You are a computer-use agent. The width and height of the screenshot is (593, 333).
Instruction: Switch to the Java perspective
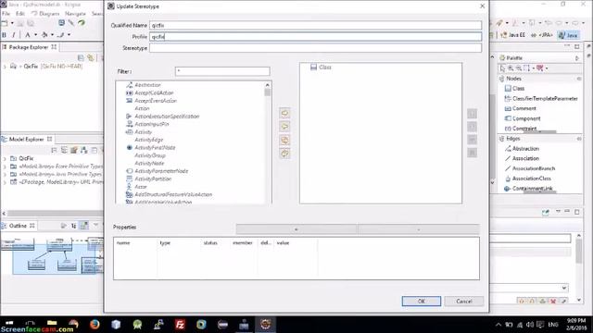(x=568, y=35)
